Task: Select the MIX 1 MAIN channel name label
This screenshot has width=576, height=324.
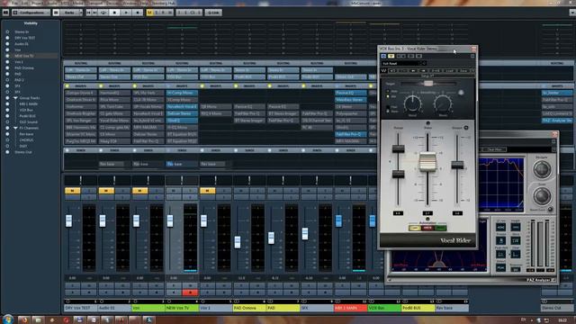Action: coord(350,308)
